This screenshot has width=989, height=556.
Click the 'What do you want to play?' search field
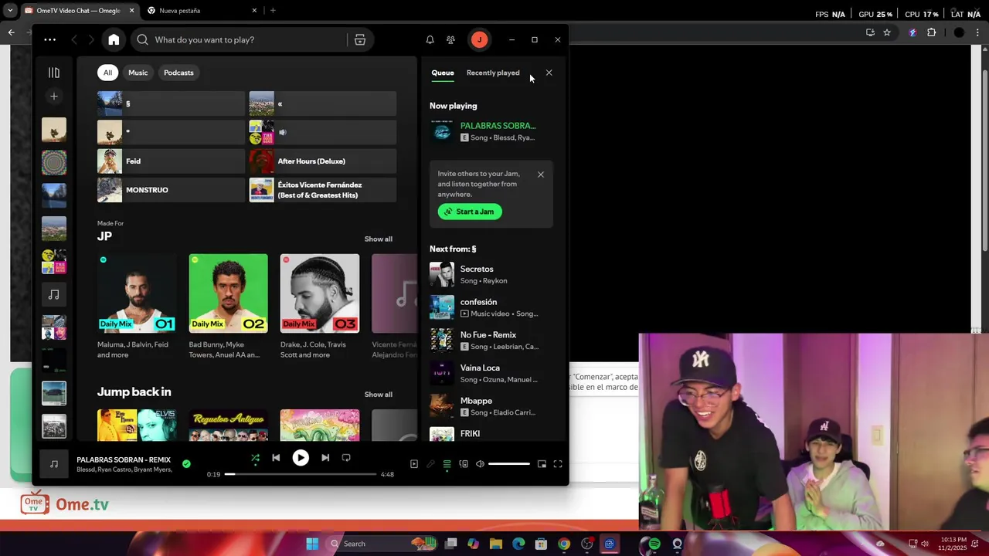point(241,39)
